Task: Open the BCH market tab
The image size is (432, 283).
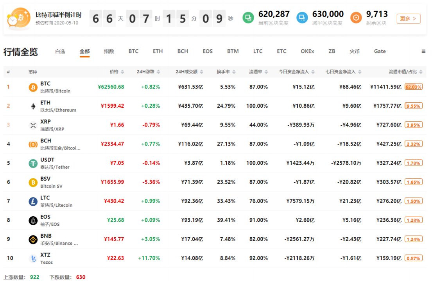Action: click(183, 52)
